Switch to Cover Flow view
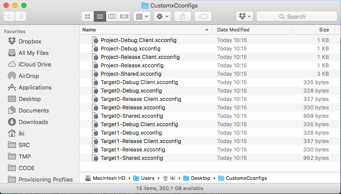The image size is (341, 194). (x=124, y=16)
